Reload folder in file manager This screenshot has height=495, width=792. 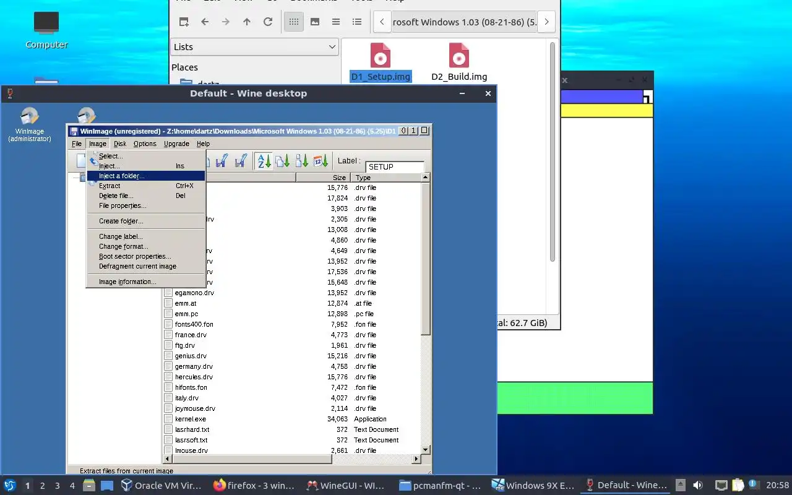[x=268, y=22]
